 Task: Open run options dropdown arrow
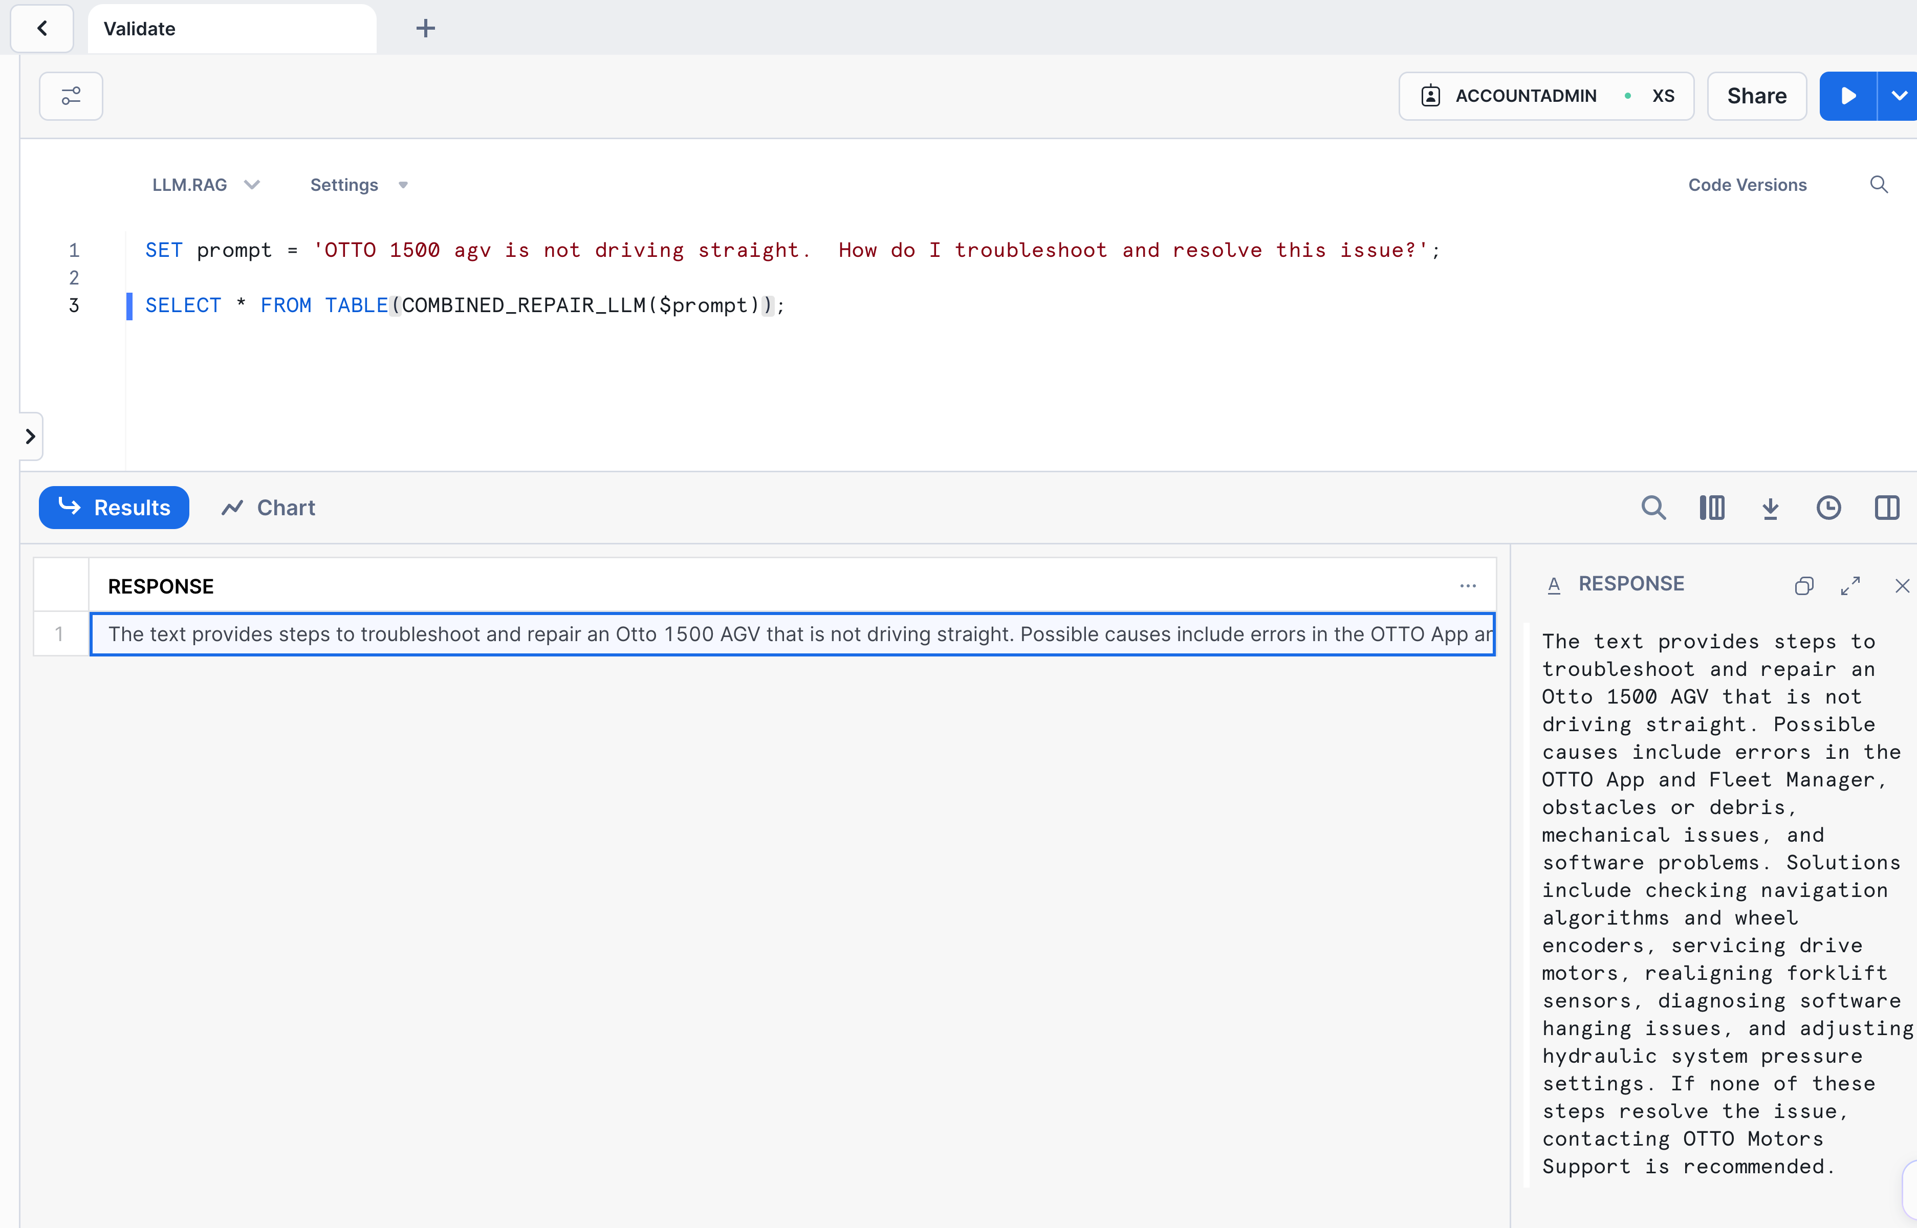(1899, 97)
